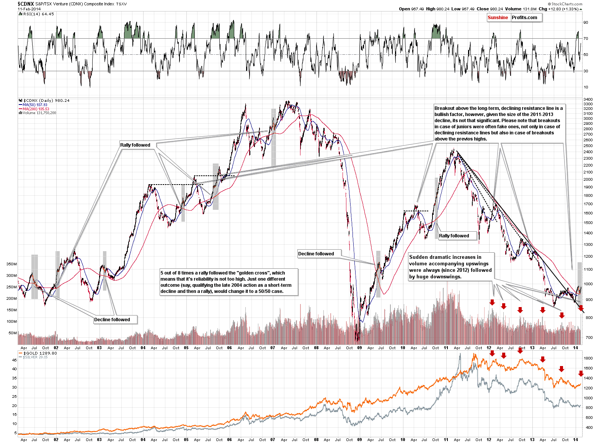
Task: Click the '5 out of 8 times' golden cross note
Action: (x=229, y=282)
